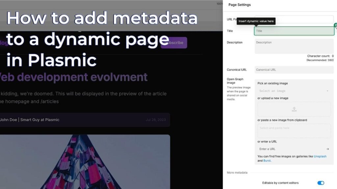This screenshot has height=189, width=337.
Task: Click '(Recommended: 160)' text
Action: pyautogui.click(x=320, y=60)
